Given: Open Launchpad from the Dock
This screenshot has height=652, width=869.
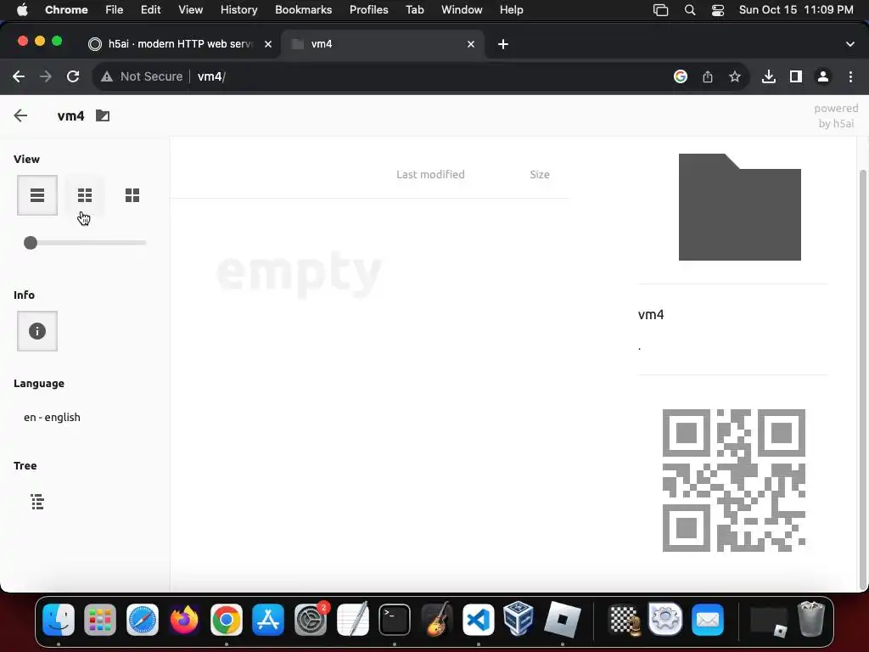Looking at the screenshot, I should coord(100,619).
